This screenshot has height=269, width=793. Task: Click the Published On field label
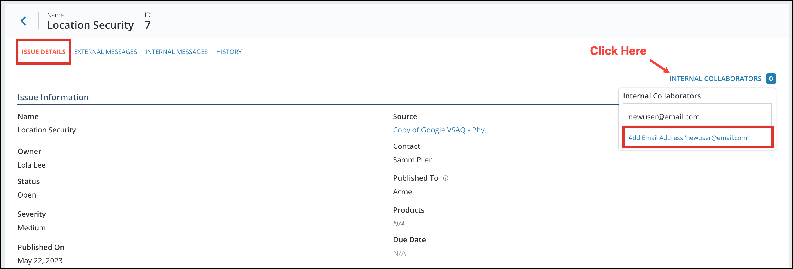point(41,247)
